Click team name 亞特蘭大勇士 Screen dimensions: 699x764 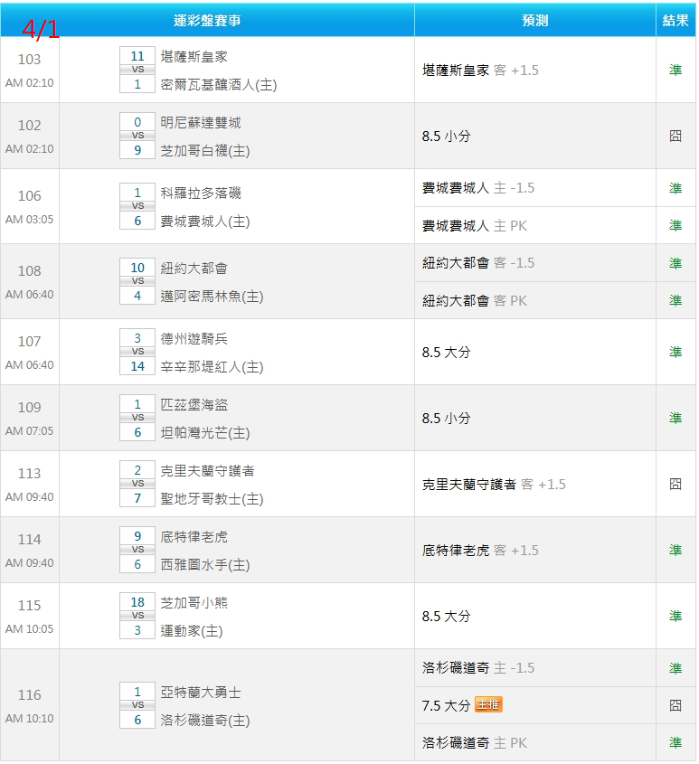201,693
